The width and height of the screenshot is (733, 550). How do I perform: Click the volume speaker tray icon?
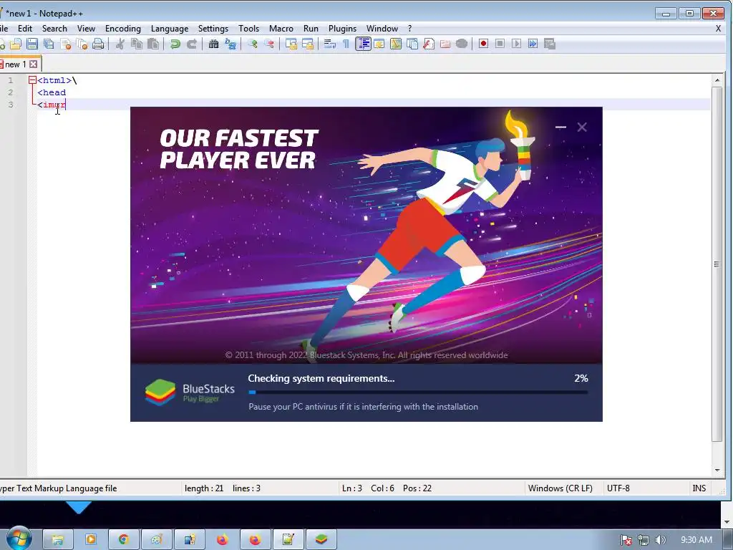660,540
